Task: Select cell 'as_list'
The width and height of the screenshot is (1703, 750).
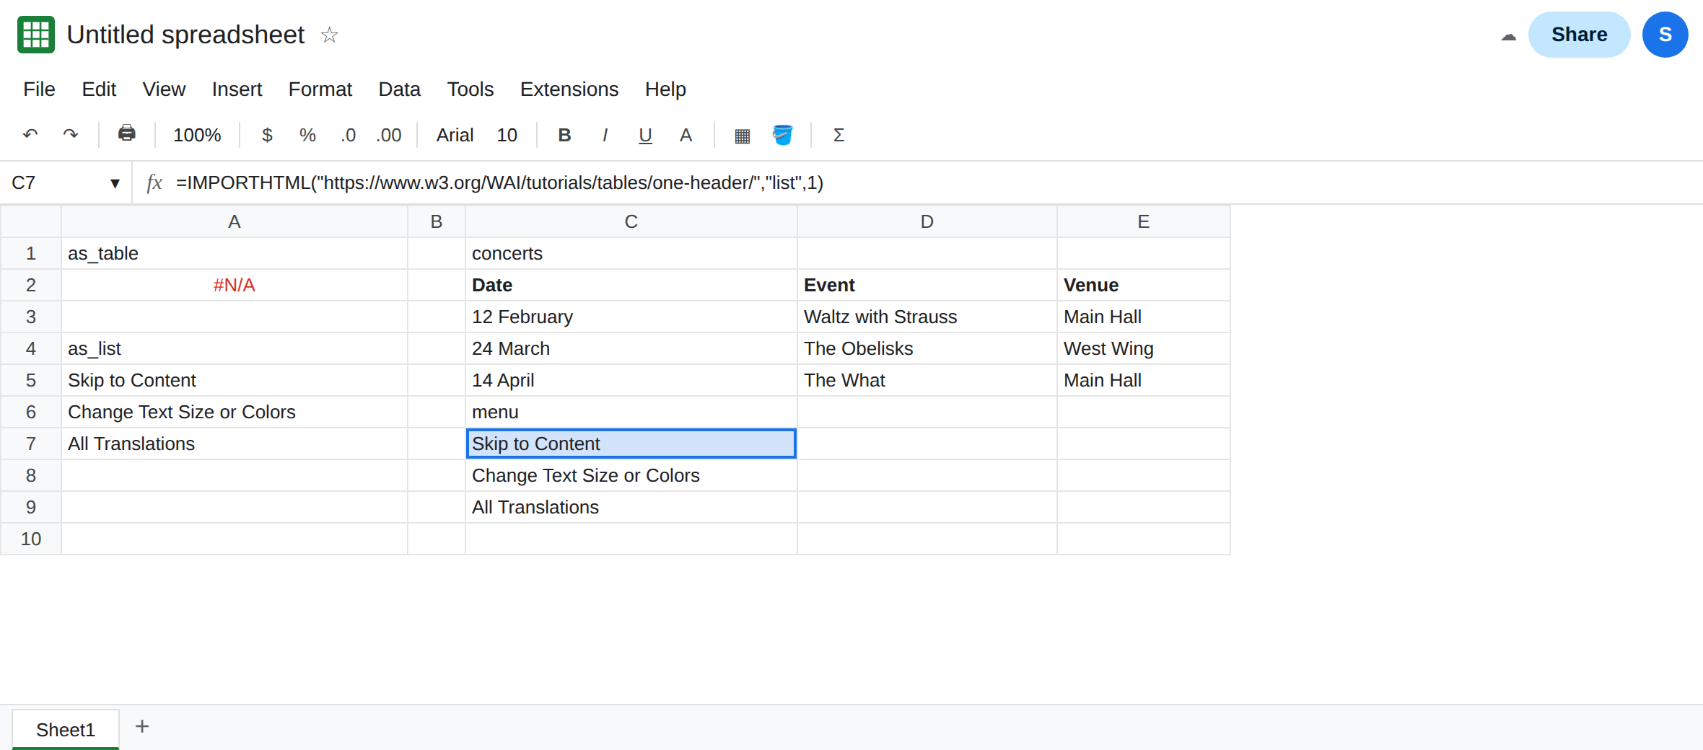Action: pyautogui.click(x=235, y=348)
